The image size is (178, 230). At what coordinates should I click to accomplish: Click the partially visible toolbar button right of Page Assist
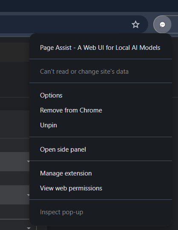175,25
